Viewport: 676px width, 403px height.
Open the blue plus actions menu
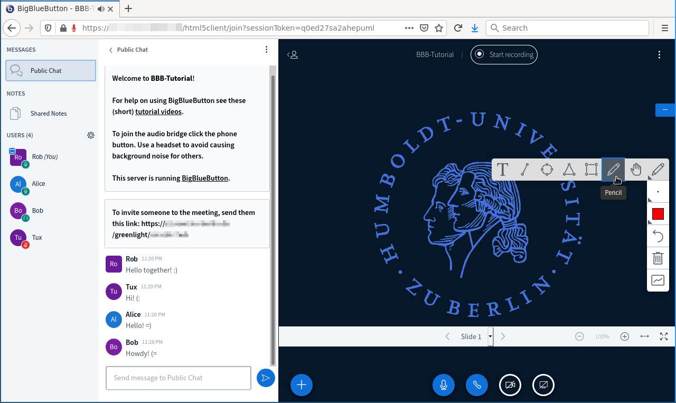(302, 385)
